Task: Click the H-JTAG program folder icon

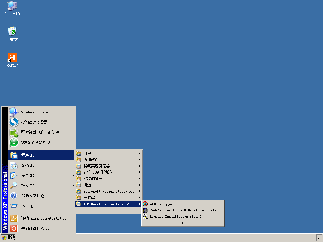Action: tap(79, 198)
